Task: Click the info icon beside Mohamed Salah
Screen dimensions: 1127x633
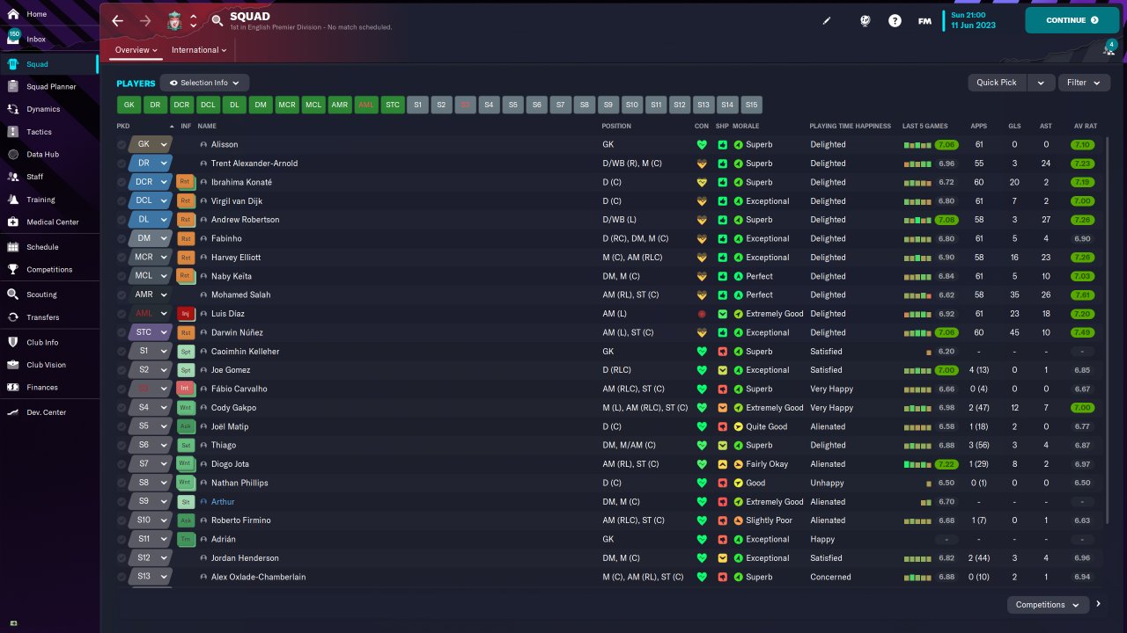Action: (x=203, y=295)
